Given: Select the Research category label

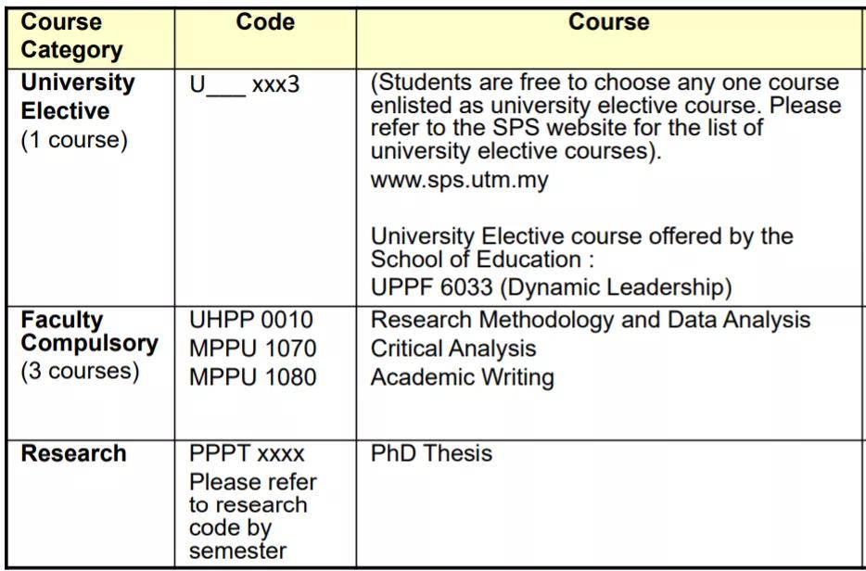Looking at the screenshot, I should coord(73,453).
